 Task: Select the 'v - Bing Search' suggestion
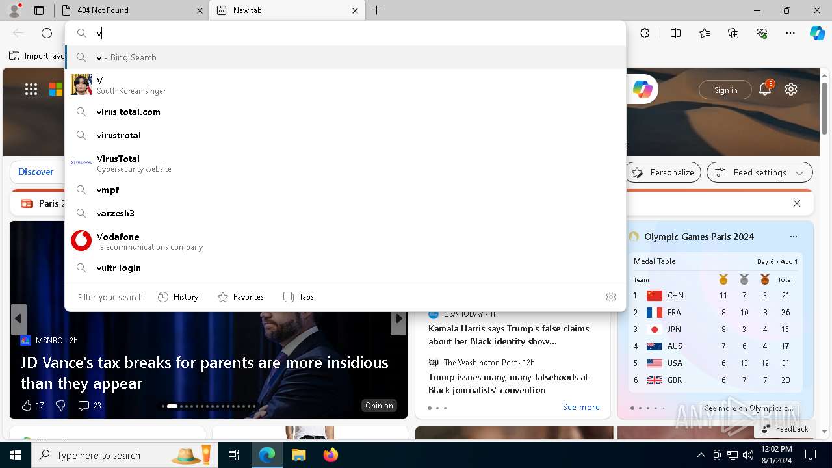pos(345,57)
